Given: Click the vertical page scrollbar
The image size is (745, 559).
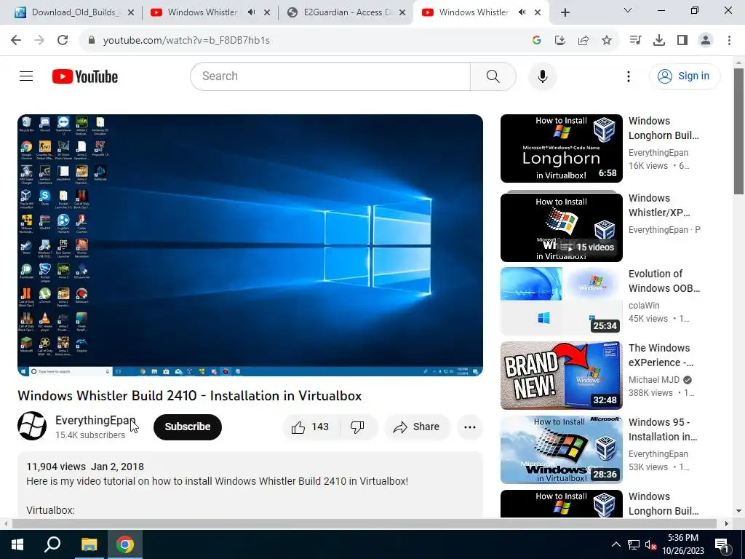Looking at the screenshot, I should (x=738, y=132).
